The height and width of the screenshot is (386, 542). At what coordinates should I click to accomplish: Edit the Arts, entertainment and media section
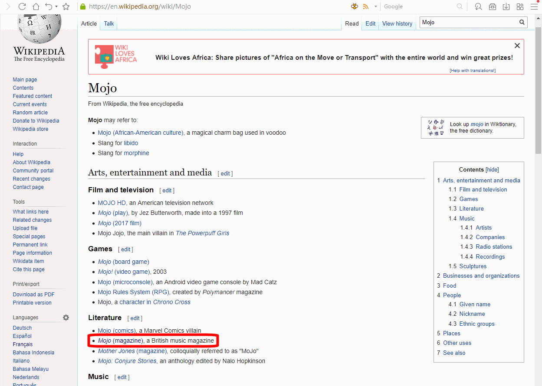click(225, 174)
